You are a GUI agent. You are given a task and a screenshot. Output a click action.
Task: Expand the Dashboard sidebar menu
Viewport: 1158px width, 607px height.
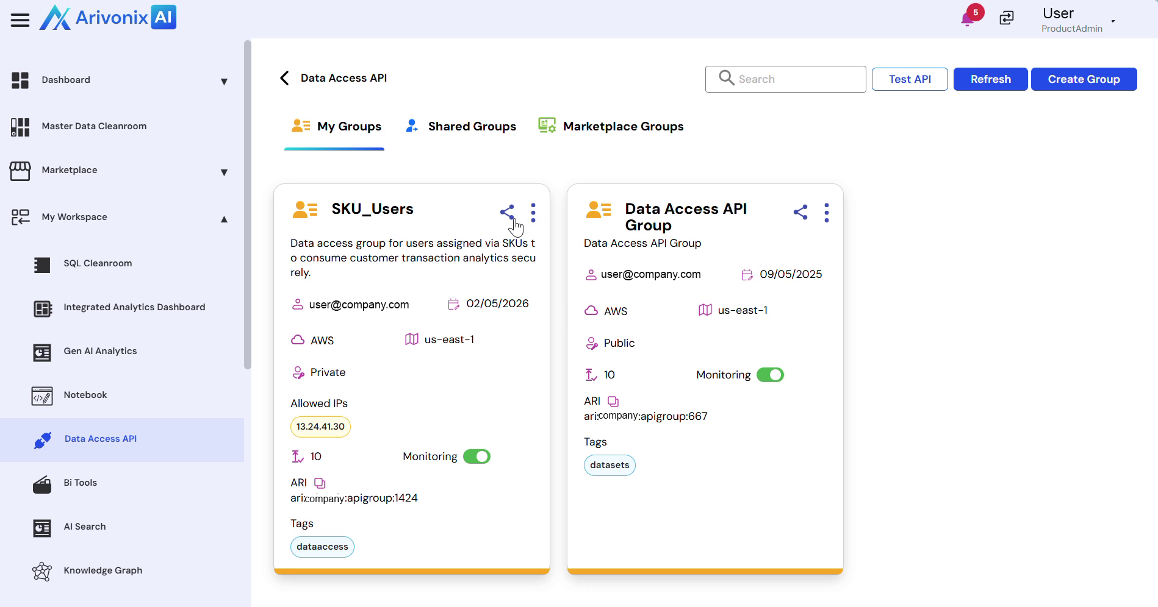pos(224,81)
